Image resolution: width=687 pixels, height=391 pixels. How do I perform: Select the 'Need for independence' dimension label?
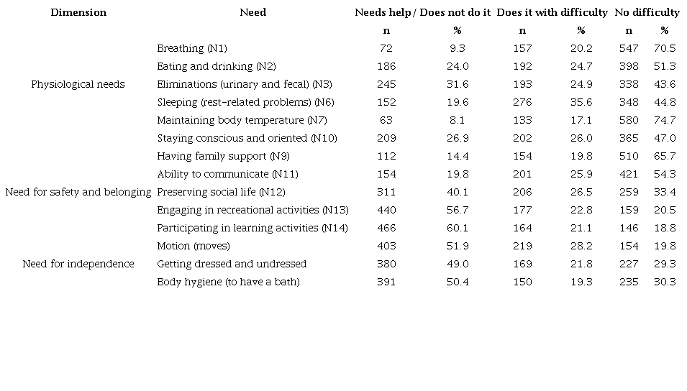coord(78,264)
